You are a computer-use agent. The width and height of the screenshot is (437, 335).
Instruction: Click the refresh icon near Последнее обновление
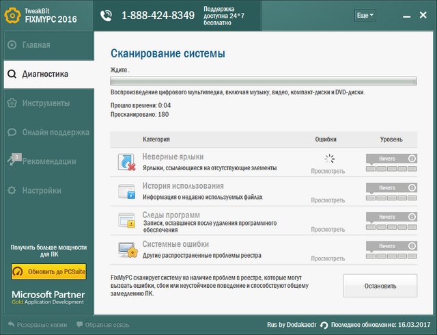[x=324, y=325]
